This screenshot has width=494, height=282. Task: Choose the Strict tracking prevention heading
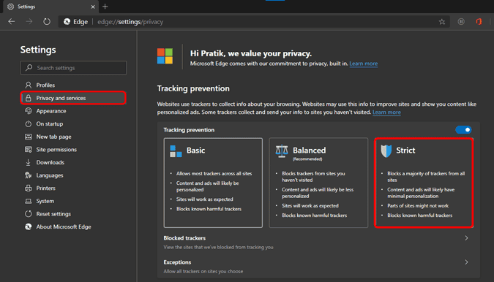[x=405, y=150]
